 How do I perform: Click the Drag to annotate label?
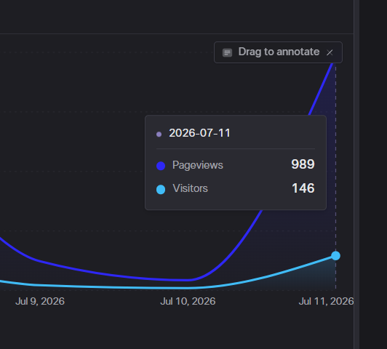(279, 52)
